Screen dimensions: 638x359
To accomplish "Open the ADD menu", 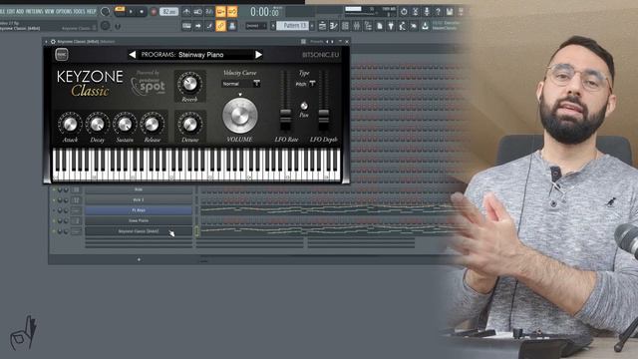I will tap(20, 11).
